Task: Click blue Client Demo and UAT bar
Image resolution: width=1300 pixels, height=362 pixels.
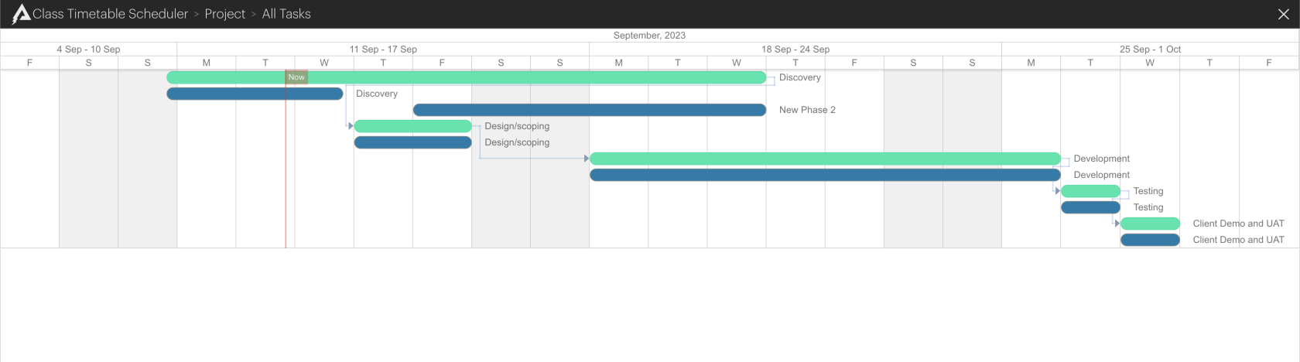Action: (1150, 240)
